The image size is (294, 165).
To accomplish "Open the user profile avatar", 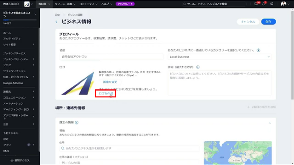I will coord(283,4).
